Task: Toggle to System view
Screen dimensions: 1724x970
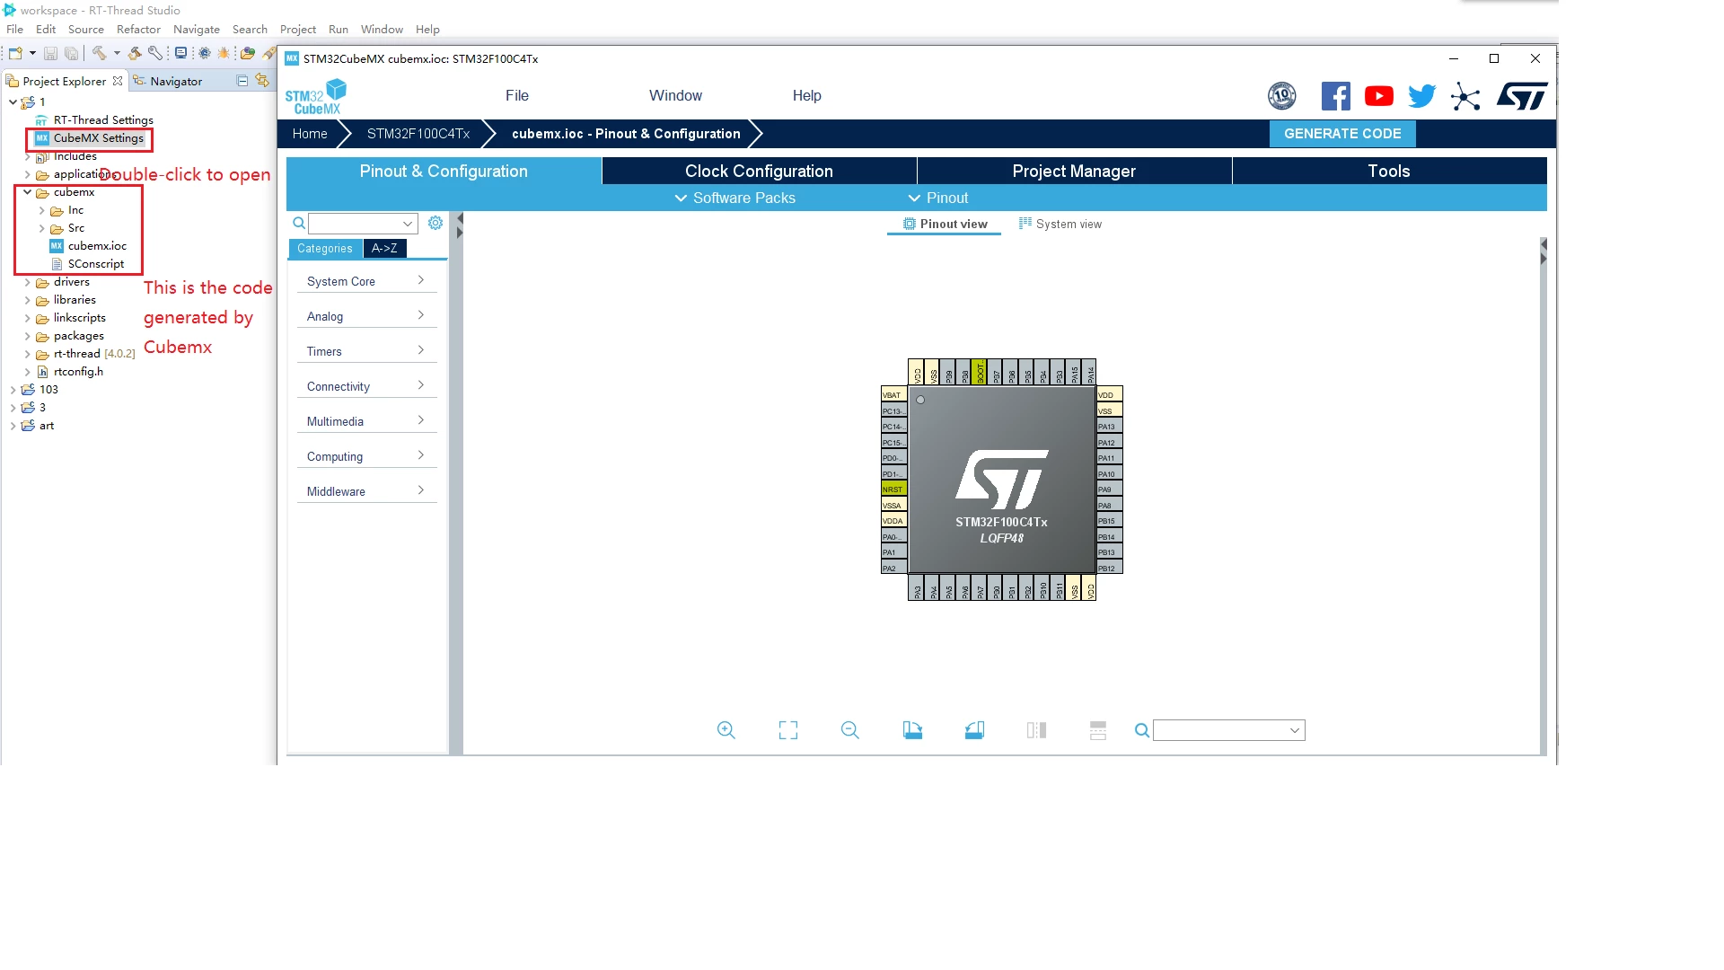Action: (1060, 224)
